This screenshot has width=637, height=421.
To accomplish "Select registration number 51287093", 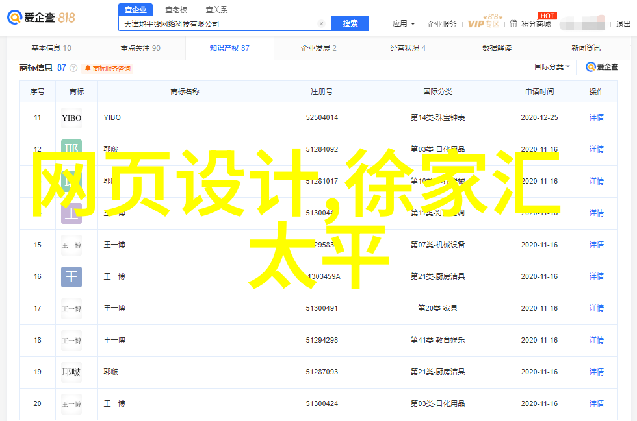I will [322, 372].
